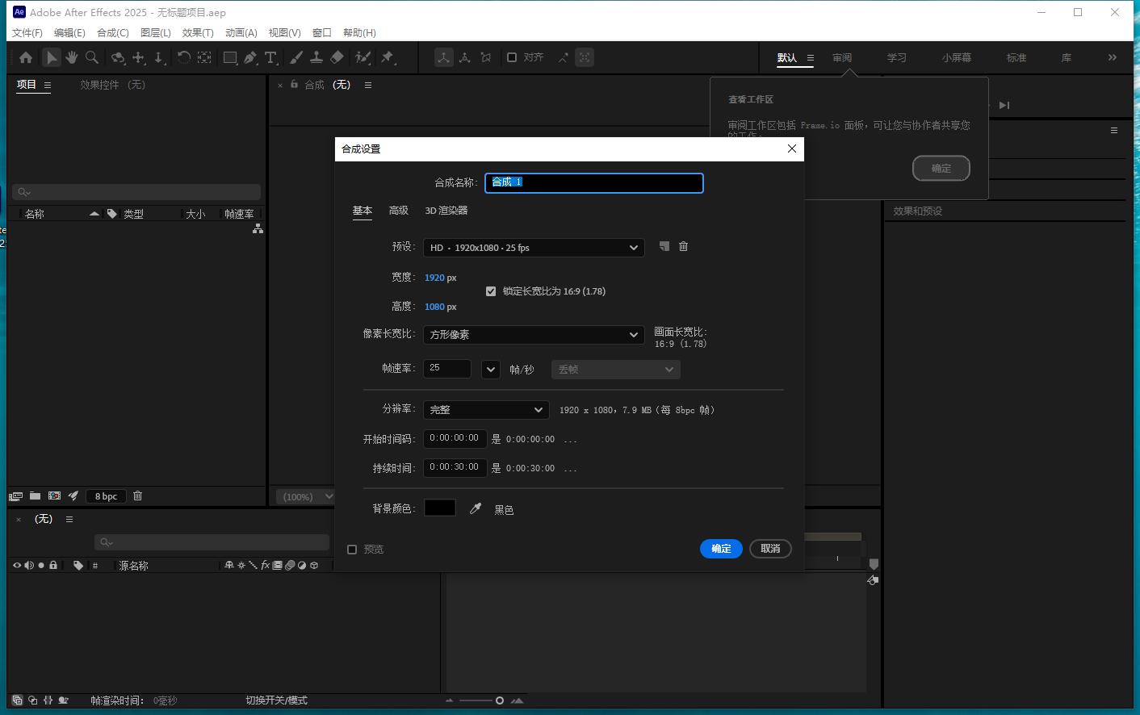1140x715 pixels.
Task: Open the Preset dropdown HD 1920x1080
Action: (x=534, y=248)
